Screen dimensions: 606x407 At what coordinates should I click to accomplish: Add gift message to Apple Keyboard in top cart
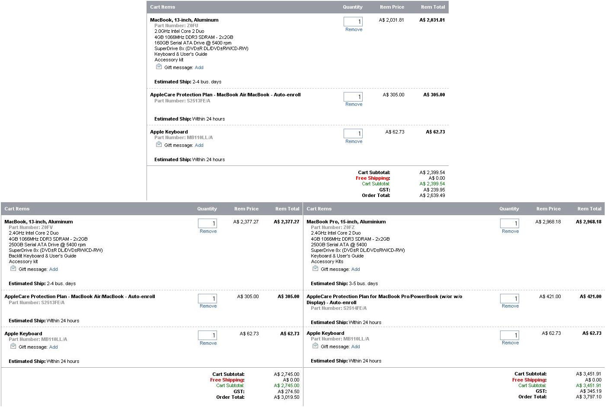(x=199, y=145)
